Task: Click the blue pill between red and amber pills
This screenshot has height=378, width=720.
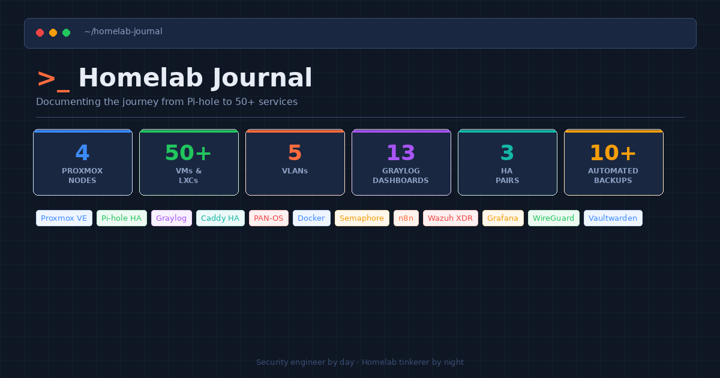Action: coord(311,218)
